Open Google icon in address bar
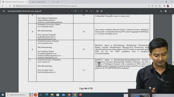Screen dimensions: 174x97 149,6
